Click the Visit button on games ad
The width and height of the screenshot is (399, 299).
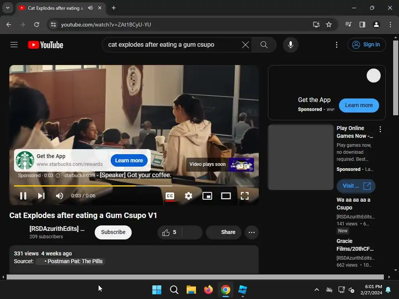pyautogui.click(x=356, y=186)
